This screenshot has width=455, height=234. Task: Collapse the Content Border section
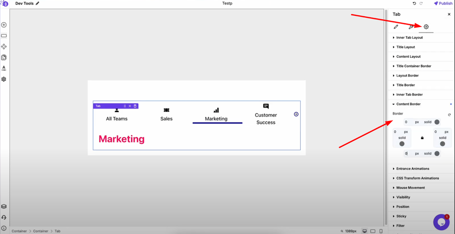422,104
